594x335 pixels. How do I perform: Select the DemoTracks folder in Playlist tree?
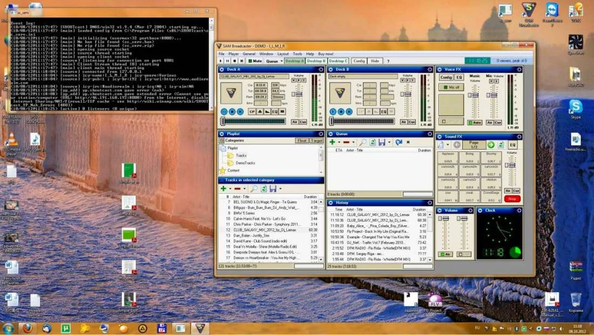coord(245,163)
